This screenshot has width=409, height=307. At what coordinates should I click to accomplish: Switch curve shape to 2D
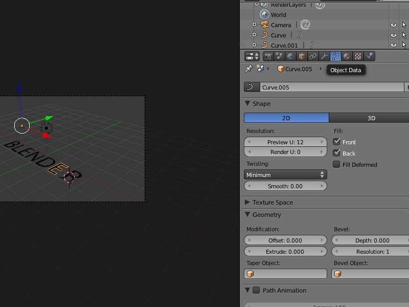click(286, 118)
